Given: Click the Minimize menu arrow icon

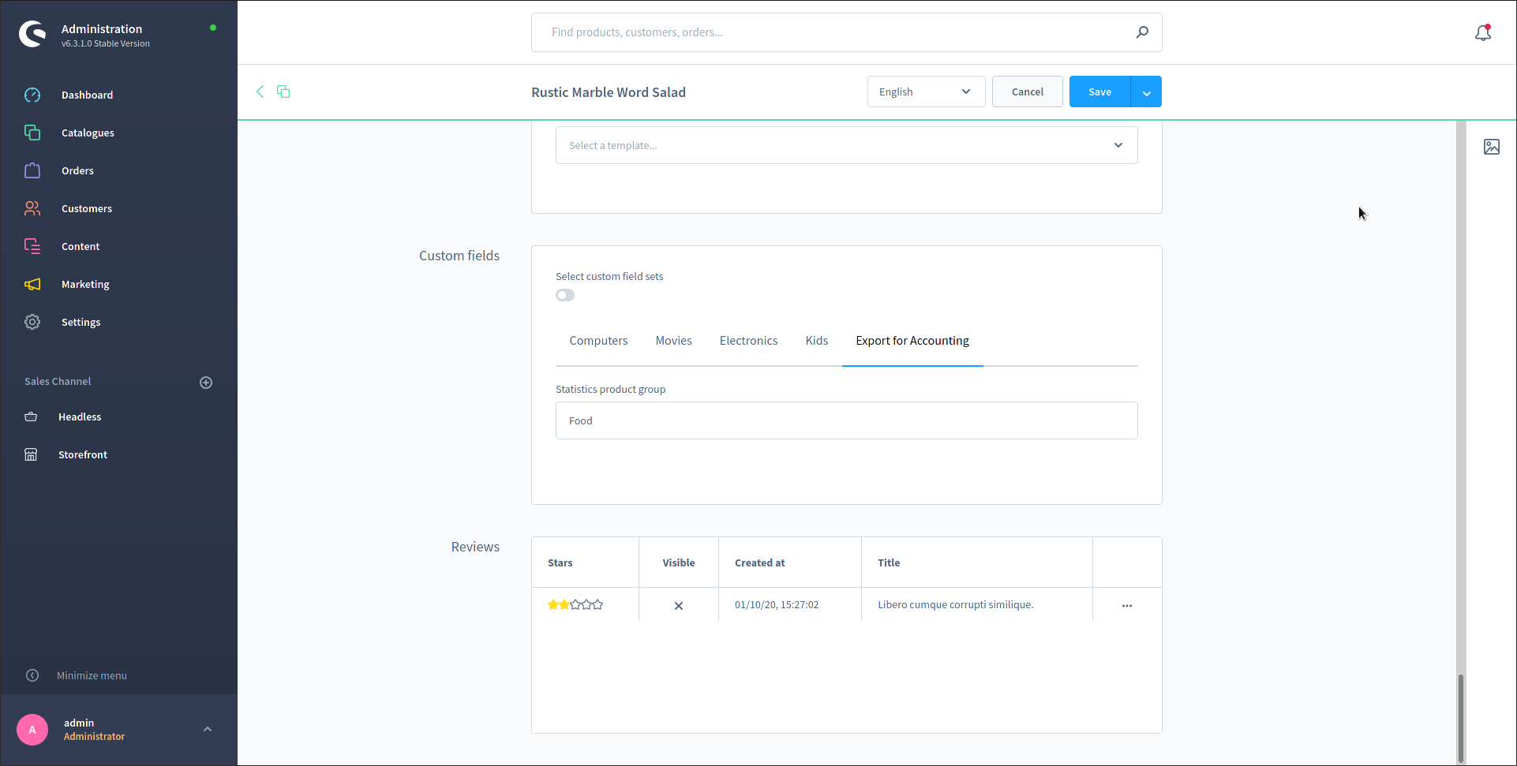Looking at the screenshot, I should tap(32, 675).
